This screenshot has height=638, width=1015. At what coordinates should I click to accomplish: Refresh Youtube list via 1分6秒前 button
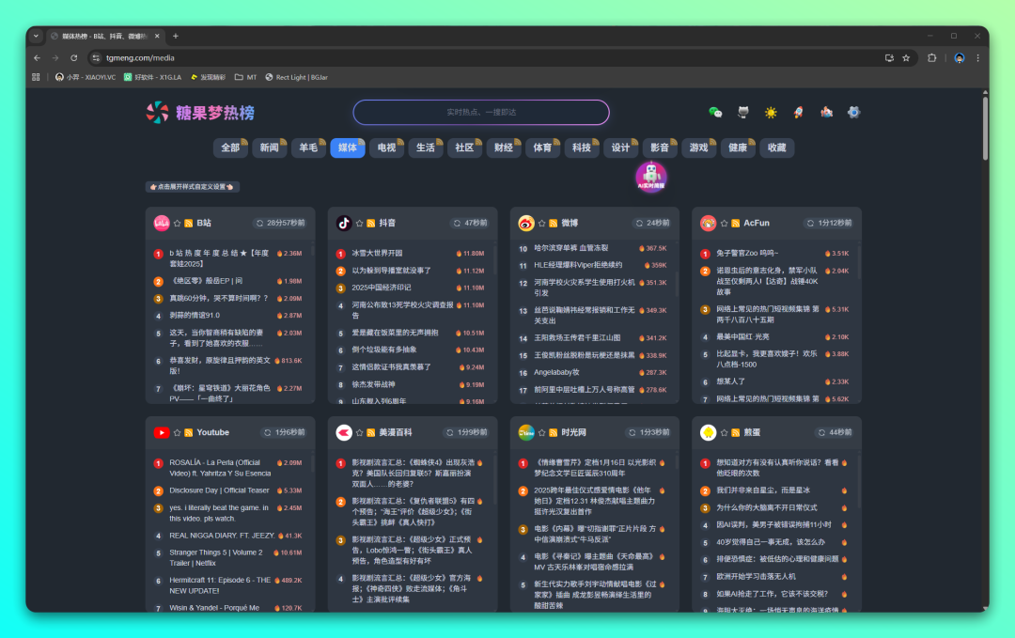(x=284, y=433)
